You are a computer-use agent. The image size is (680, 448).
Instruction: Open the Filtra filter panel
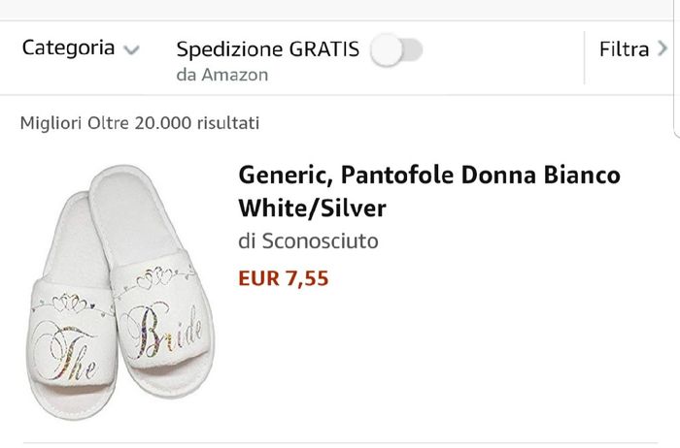pyautogui.click(x=624, y=48)
